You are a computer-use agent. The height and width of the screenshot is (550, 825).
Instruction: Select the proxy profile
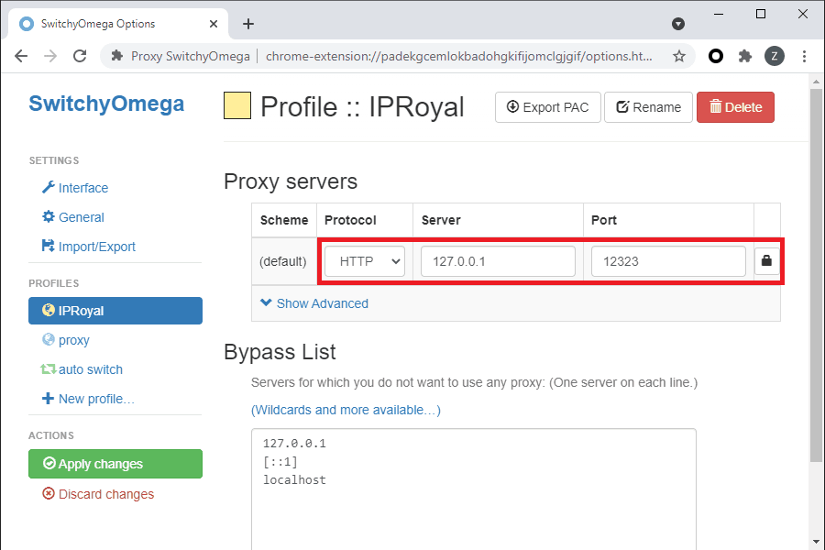[x=66, y=340]
